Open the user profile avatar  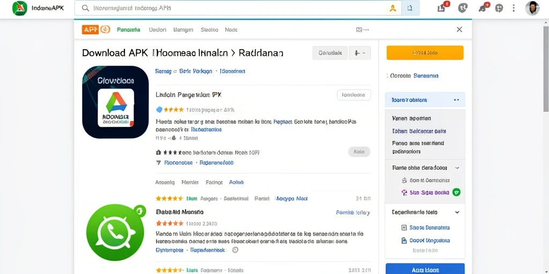(x=532, y=8)
